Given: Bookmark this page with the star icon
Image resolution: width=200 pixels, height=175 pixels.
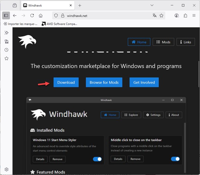Looking at the screenshot, I should (x=162, y=16).
